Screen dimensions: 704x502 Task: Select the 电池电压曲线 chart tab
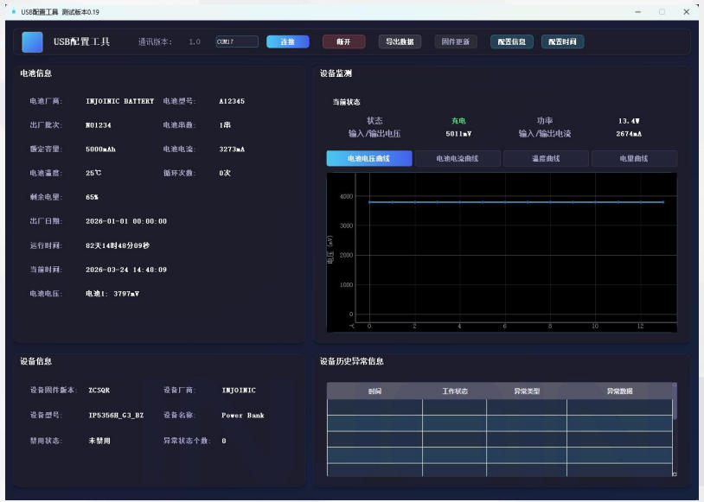pyautogui.click(x=369, y=158)
